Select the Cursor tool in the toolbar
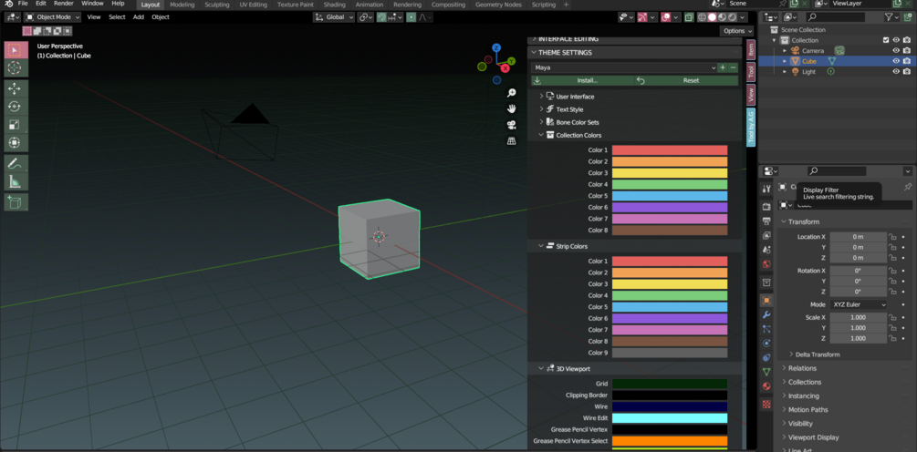The width and height of the screenshot is (917, 452). tap(16, 67)
